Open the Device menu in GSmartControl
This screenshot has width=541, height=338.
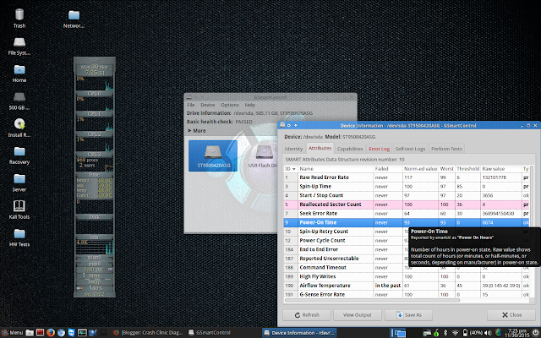(x=208, y=105)
